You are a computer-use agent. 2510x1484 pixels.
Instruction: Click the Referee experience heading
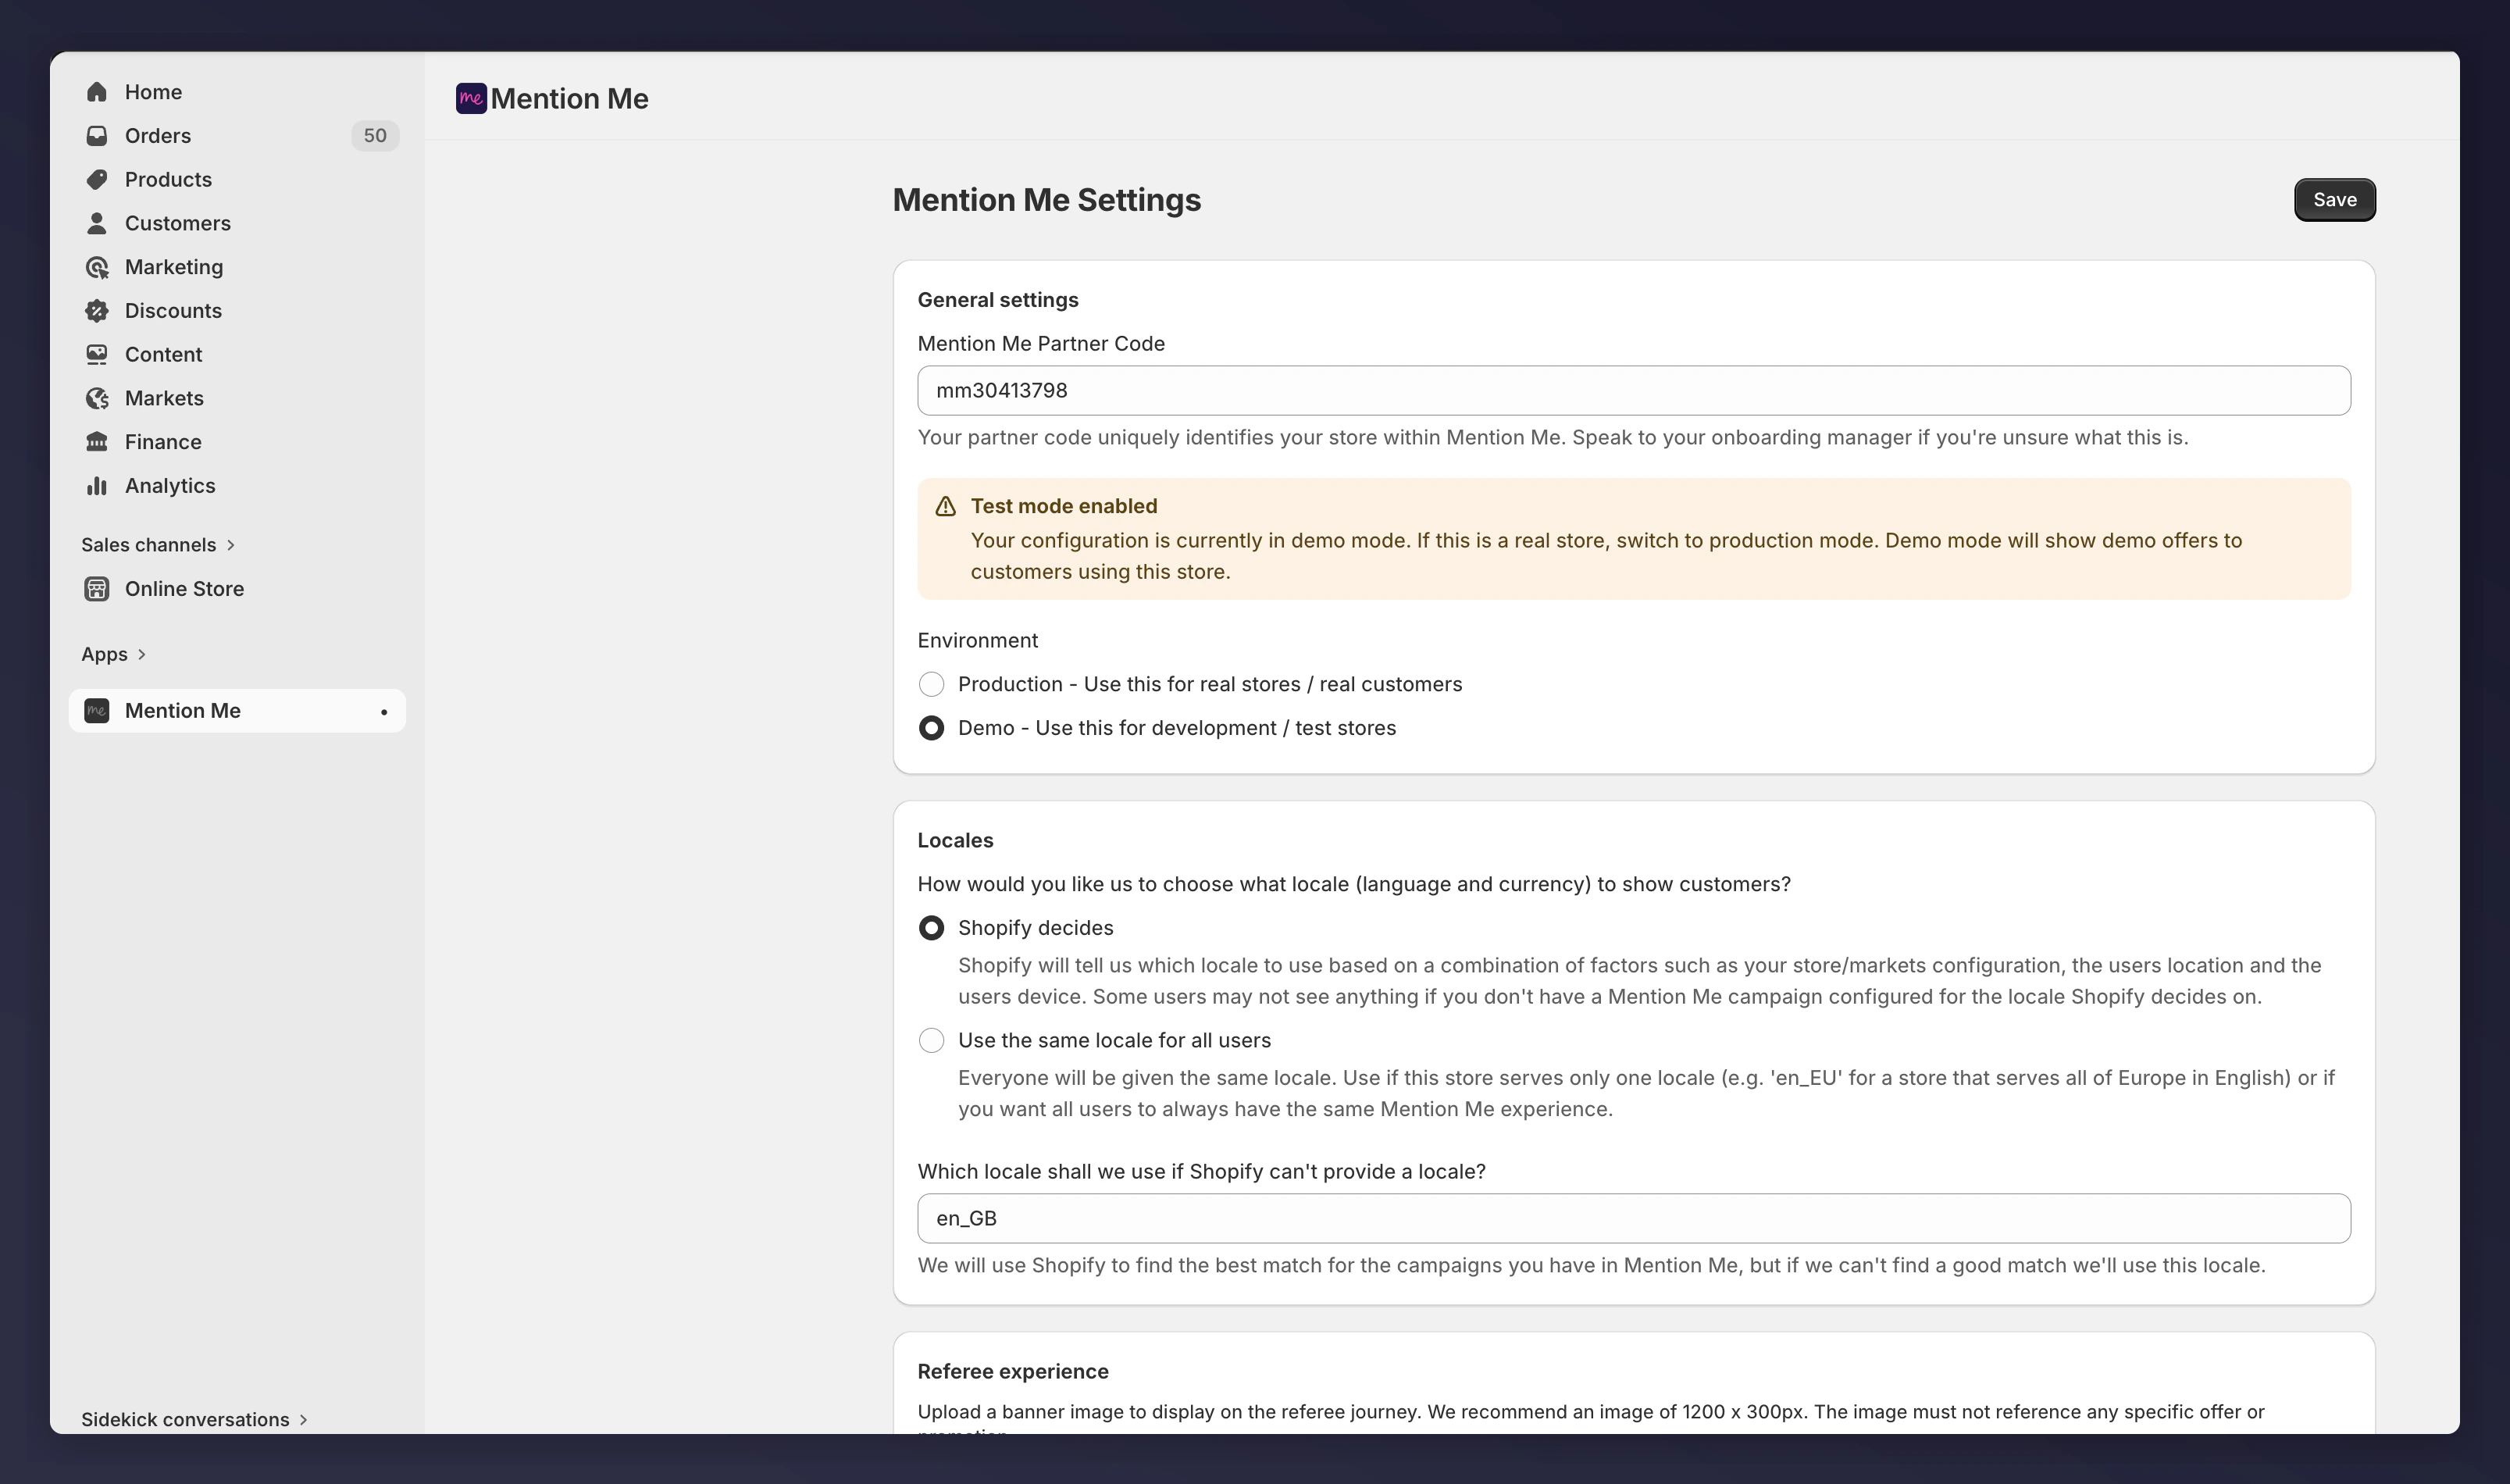coord(1013,1372)
